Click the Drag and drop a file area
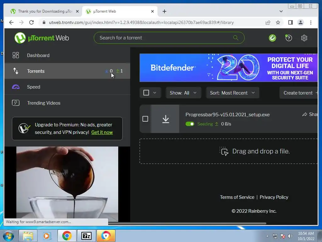The height and width of the screenshot is (242, 322). click(229, 151)
